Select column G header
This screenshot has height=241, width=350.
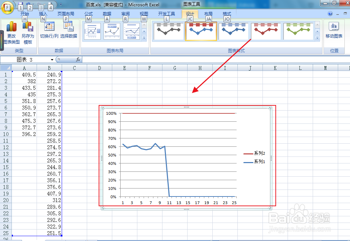pos(175,68)
